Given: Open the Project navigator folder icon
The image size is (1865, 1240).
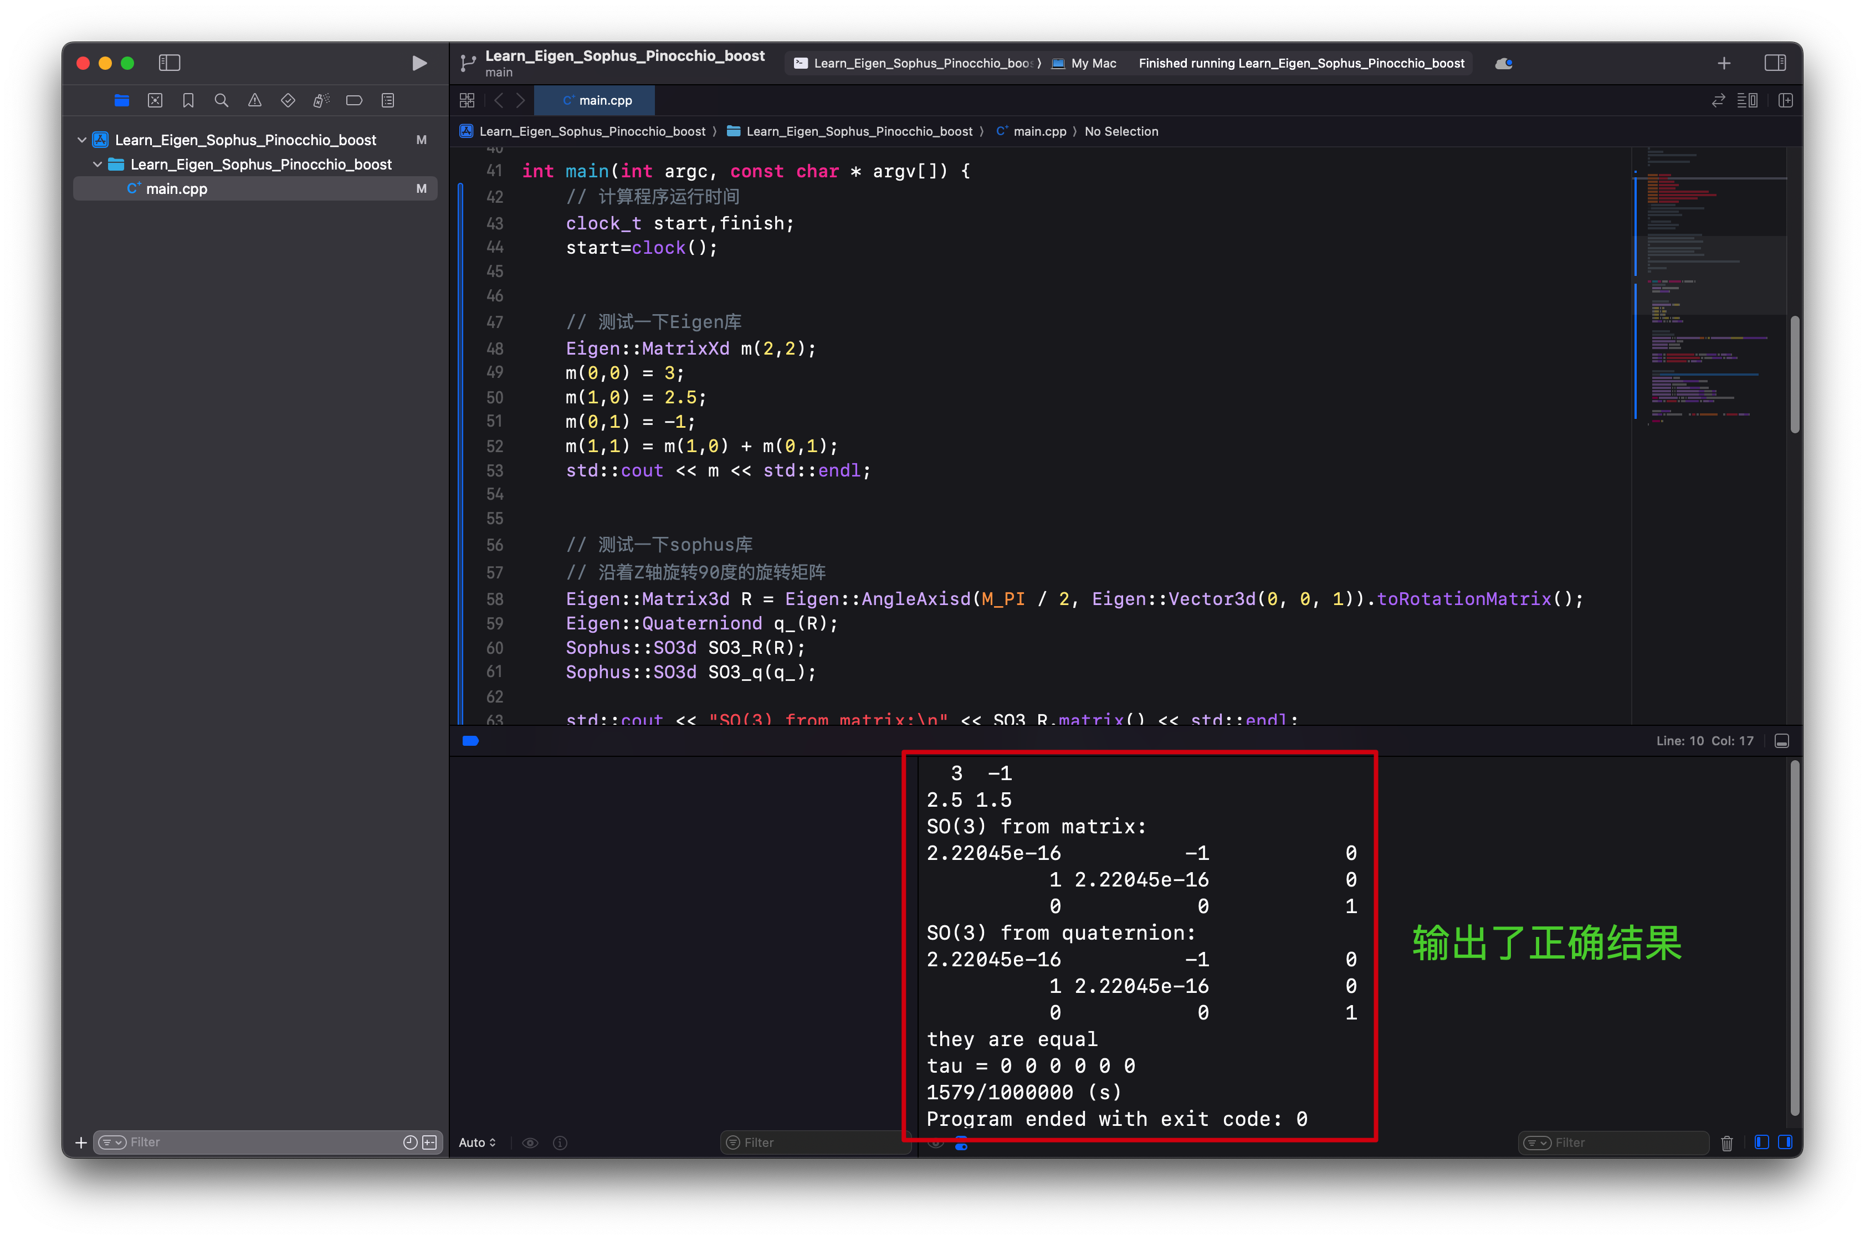Looking at the screenshot, I should pos(122,100).
